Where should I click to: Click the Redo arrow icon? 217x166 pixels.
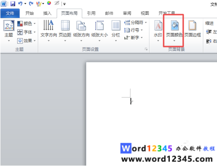31,3
